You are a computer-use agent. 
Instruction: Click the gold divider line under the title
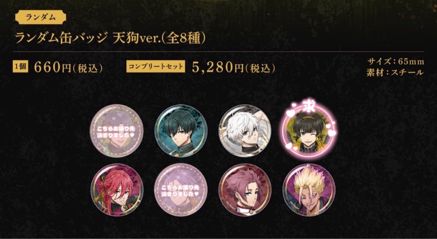click(219, 52)
